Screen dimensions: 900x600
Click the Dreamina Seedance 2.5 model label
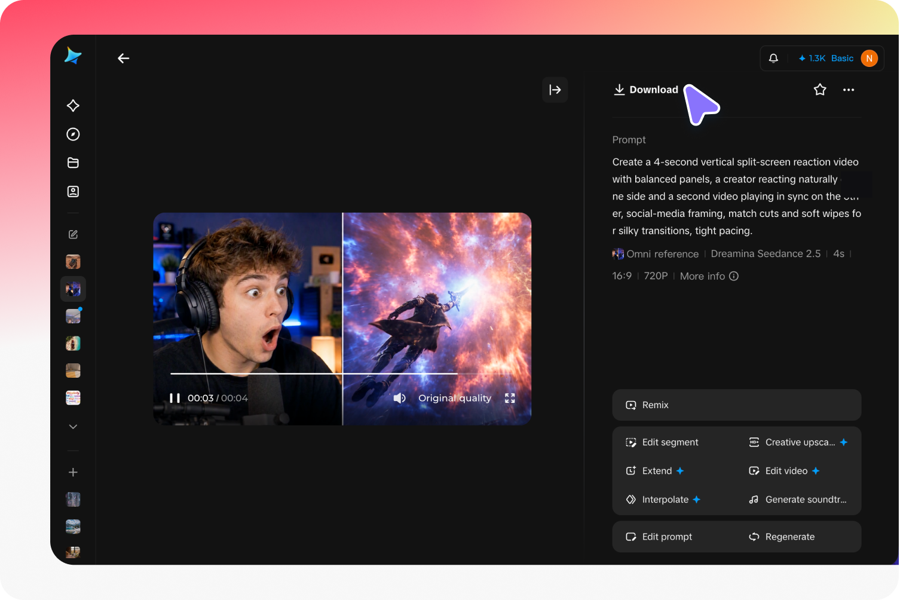(766, 254)
